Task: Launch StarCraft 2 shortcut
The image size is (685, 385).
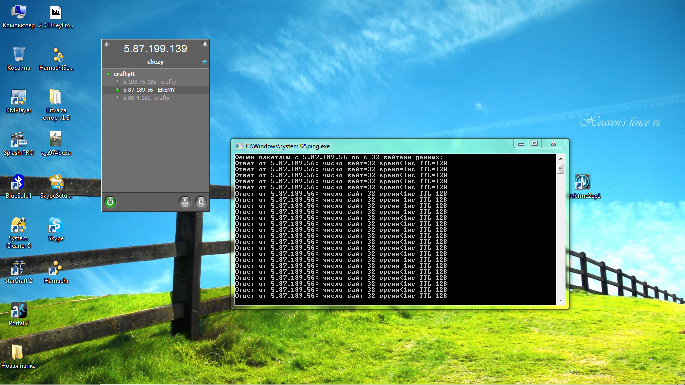Action: 19,272
